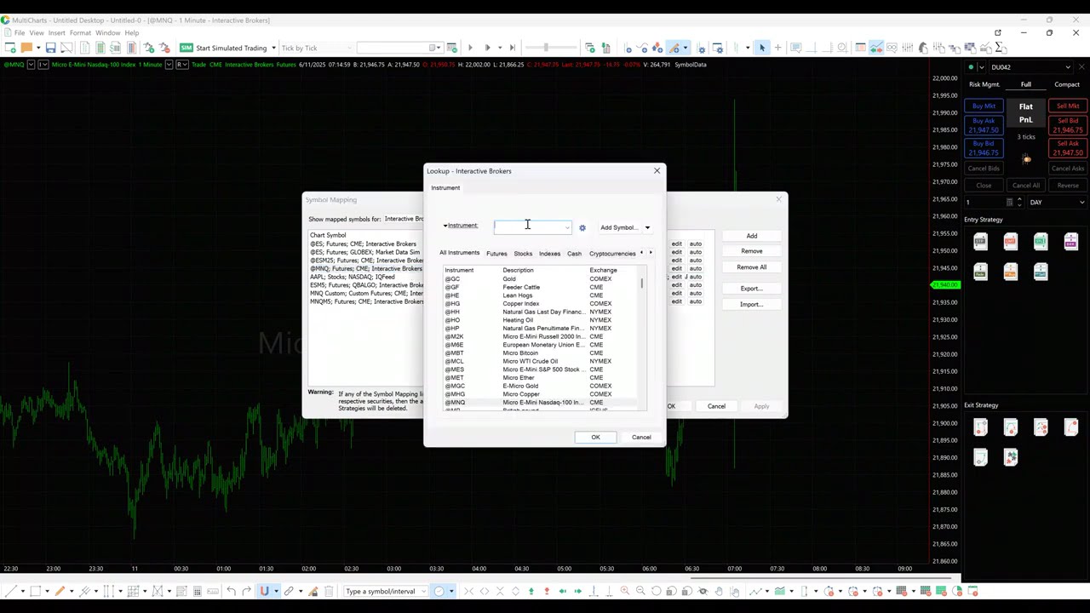Click the right tab-scroll arrow in Lookup
The height and width of the screenshot is (613, 1090).
point(651,253)
